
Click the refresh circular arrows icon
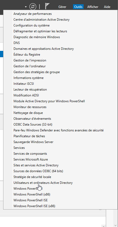[33, 7]
